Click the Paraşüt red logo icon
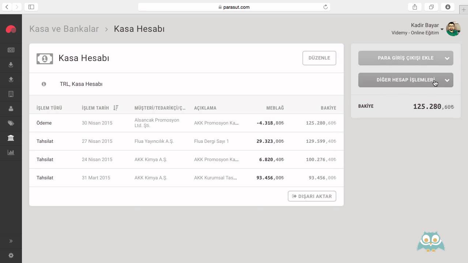The image size is (468, 263). tap(11, 29)
